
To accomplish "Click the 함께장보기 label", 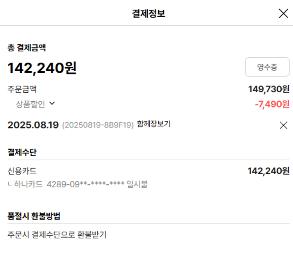I will [x=154, y=124].
